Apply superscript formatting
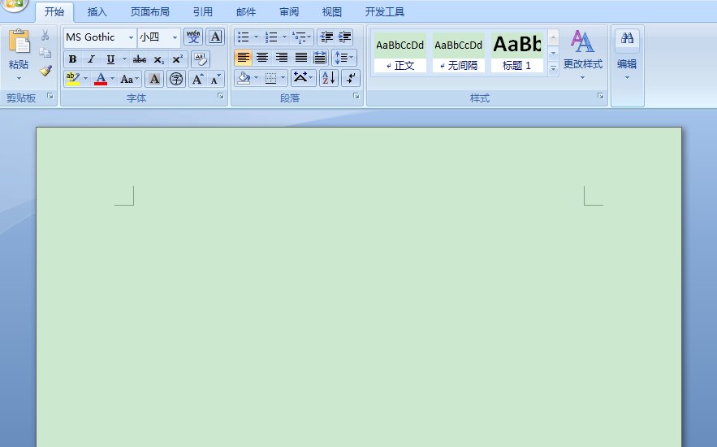This screenshot has height=447, width=717. pyautogui.click(x=177, y=59)
